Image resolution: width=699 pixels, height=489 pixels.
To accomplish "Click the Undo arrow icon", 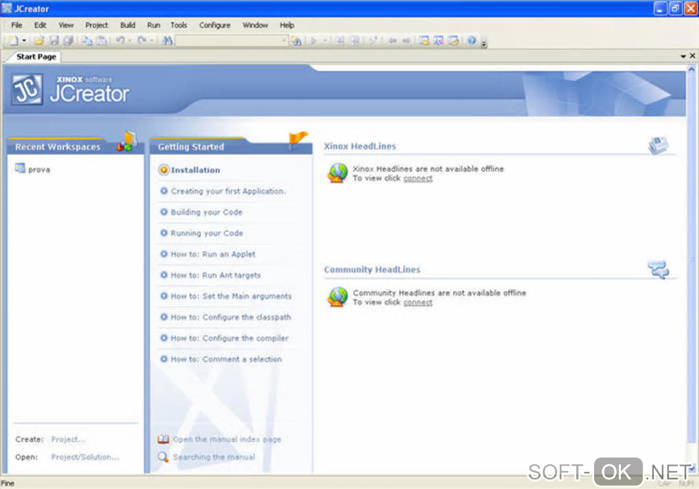I will (121, 41).
